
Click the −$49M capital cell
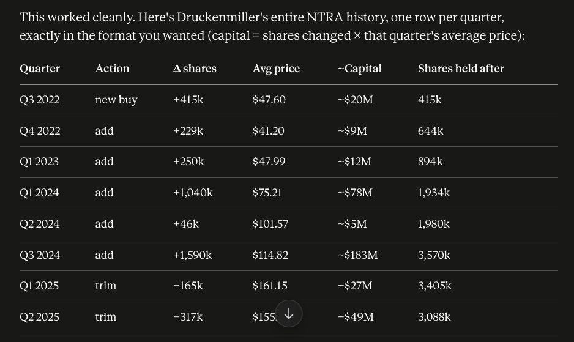[x=356, y=317]
